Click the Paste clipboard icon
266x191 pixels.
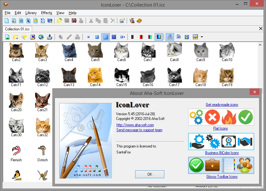point(105,21)
